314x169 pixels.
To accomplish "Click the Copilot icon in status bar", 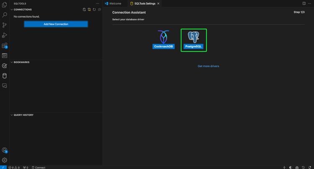I will coord(297,167).
